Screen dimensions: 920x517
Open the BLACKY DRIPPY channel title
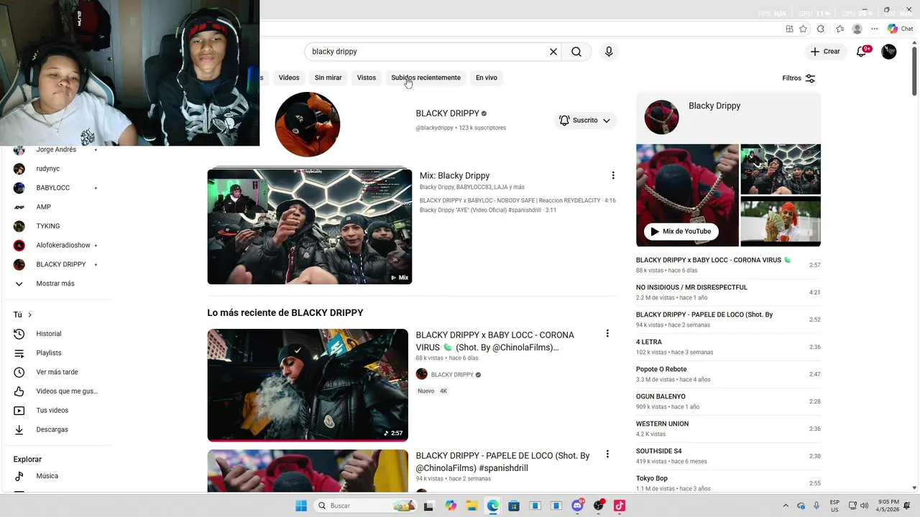(x=447, y=113)
